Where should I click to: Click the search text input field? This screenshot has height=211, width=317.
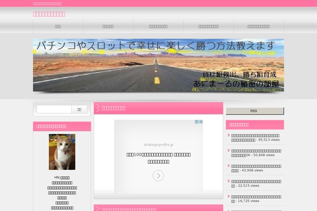tap(54, 109)
